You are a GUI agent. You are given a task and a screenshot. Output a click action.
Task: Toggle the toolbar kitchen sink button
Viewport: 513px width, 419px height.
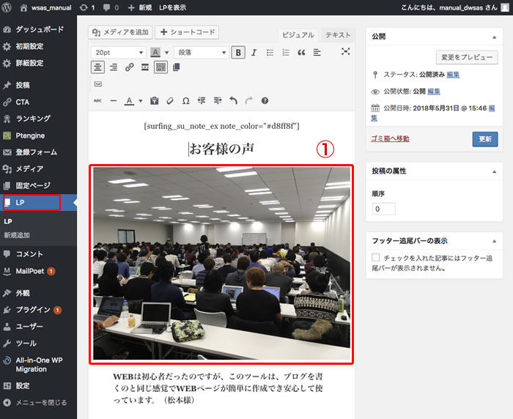[x=160, y=67]
